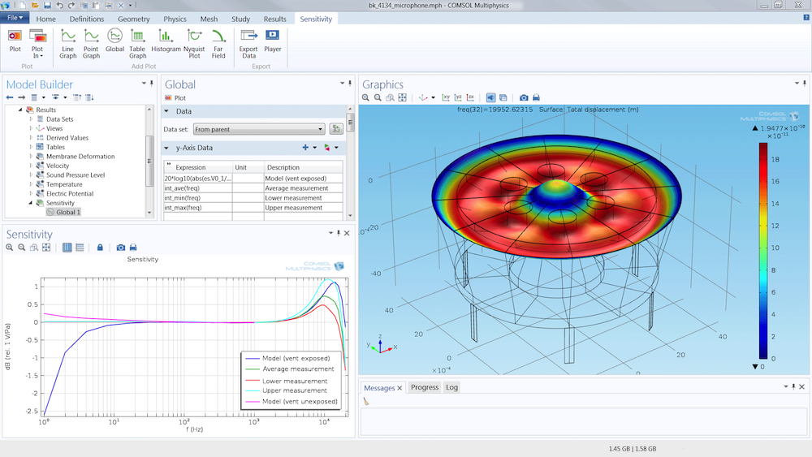Viewport: 812px width, 457px height.
Task: Switch Graphics to the XY view
Action: coord(446,97)
